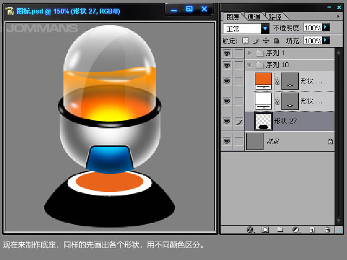
Task: Open the blend mode 正常 dropdown
Action: 265,29
